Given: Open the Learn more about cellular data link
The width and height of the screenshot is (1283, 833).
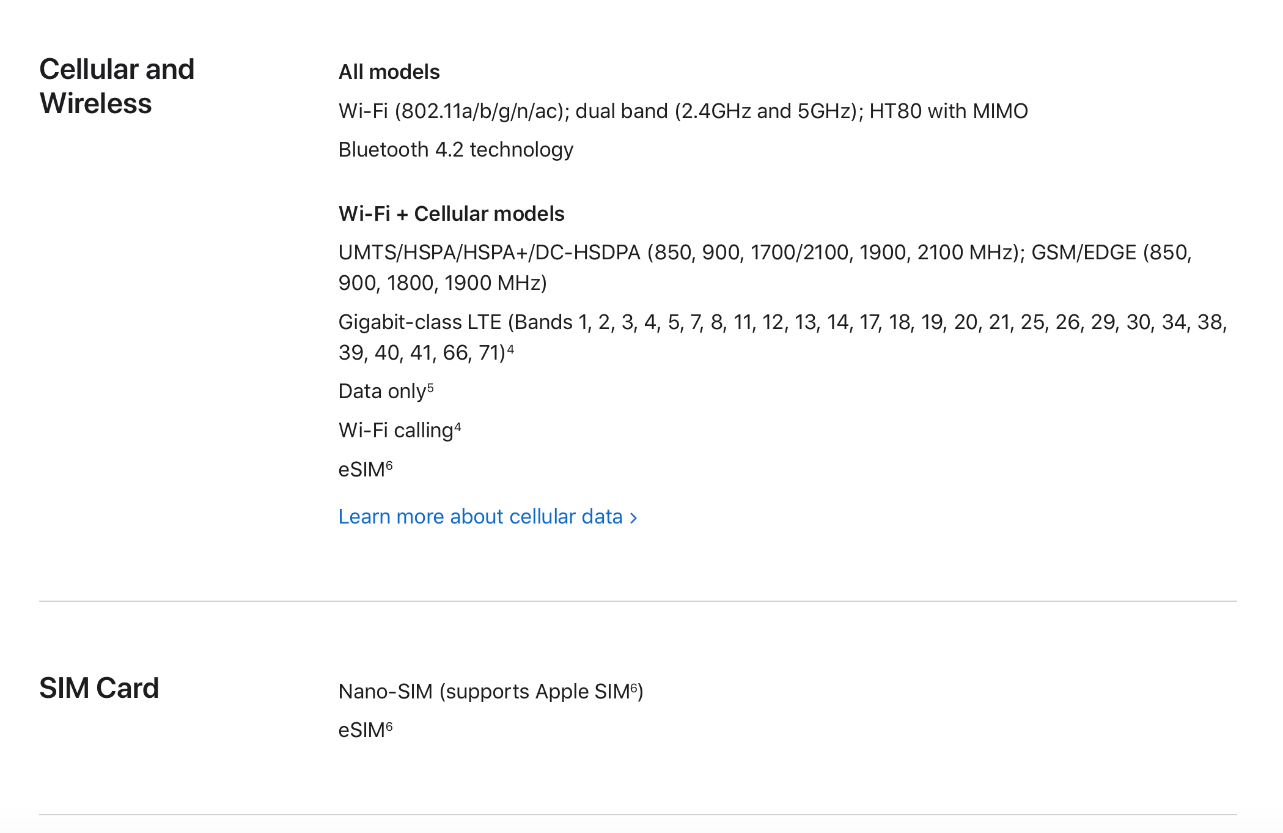Looking at the screenshot, I should [x=480, y=517].
